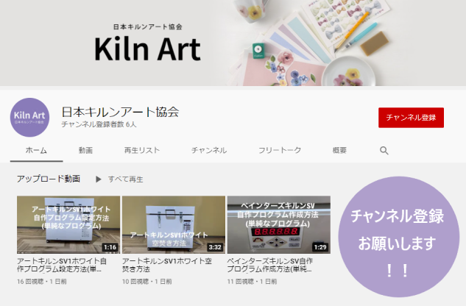
Task: Select the 概要 tab
Action: (x=339, y=150)
